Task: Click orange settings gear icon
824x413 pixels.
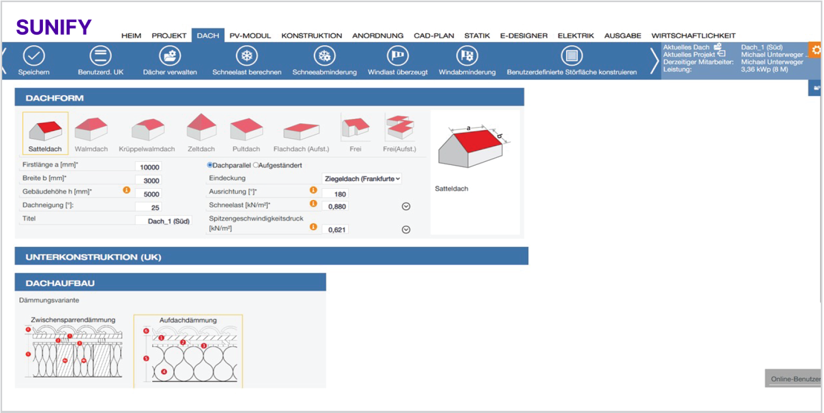Action: [x=816, y=50]
